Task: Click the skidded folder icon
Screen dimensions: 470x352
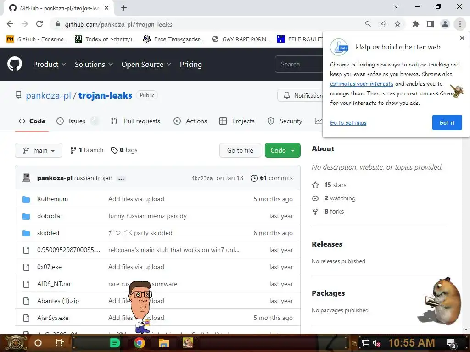Action: (26, 233)
